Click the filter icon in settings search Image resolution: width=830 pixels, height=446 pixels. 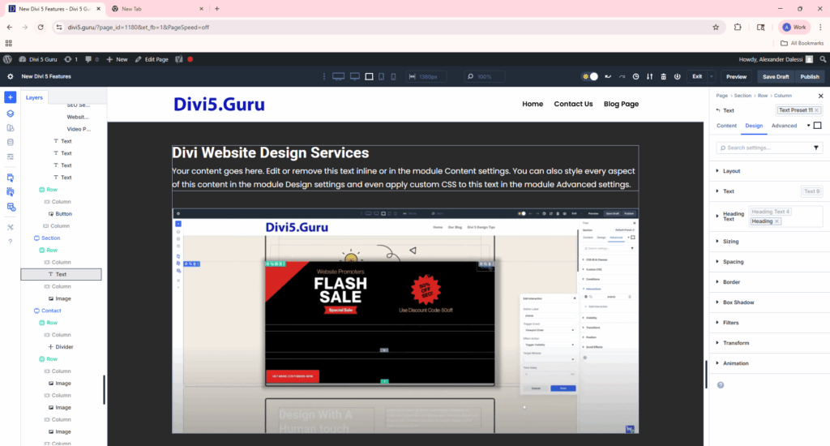(816, 148)
